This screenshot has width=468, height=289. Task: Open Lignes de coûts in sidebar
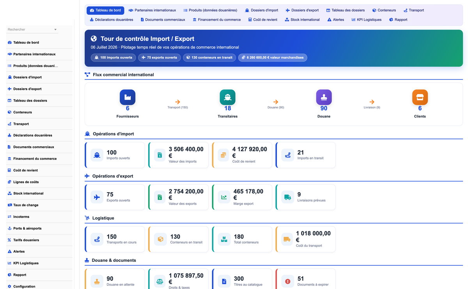(x=39, y=182)
